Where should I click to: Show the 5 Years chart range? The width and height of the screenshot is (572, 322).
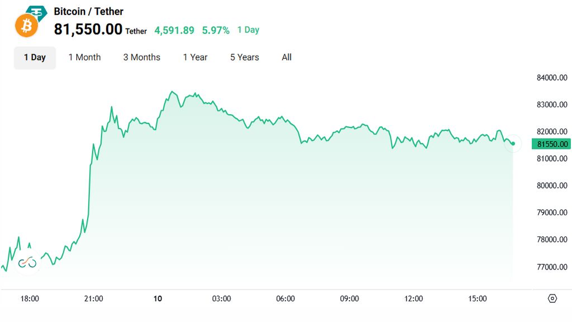point(245,58)
